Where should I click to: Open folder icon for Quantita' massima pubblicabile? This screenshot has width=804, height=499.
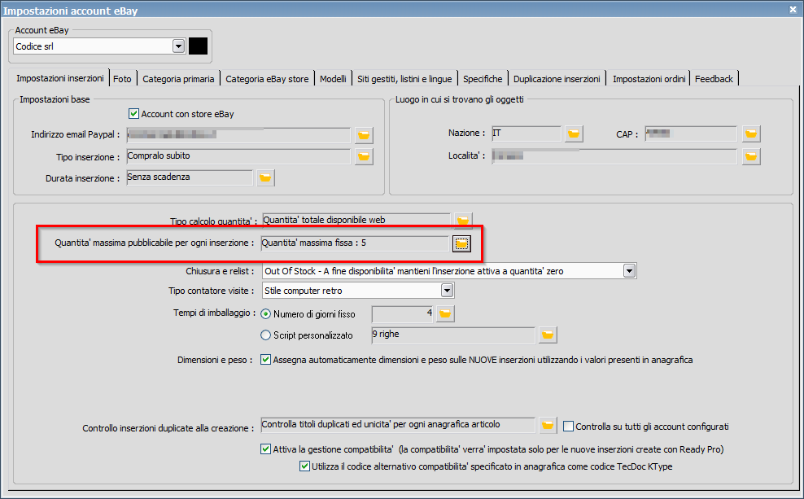(x=461, y=243)
